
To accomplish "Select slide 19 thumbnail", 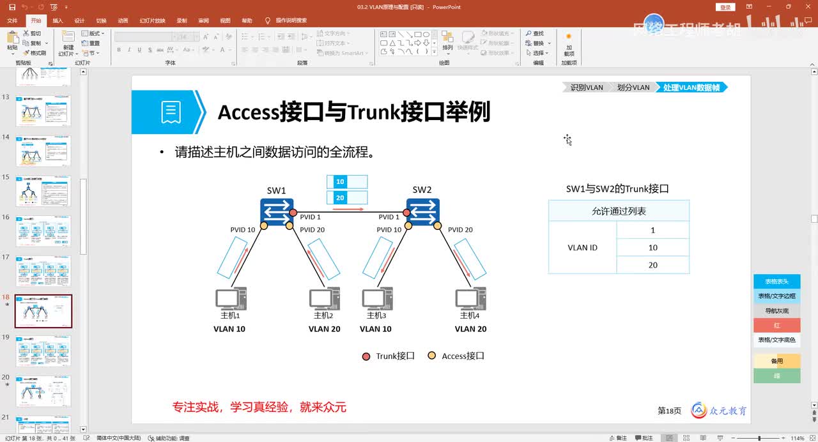I will click(43, 351).
